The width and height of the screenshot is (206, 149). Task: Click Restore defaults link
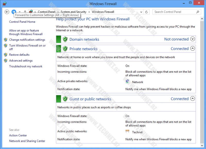[x=19, y=55]
